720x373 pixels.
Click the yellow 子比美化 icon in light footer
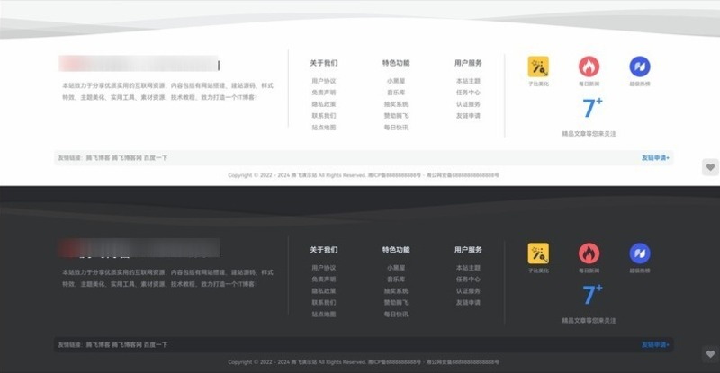(538, 67)
